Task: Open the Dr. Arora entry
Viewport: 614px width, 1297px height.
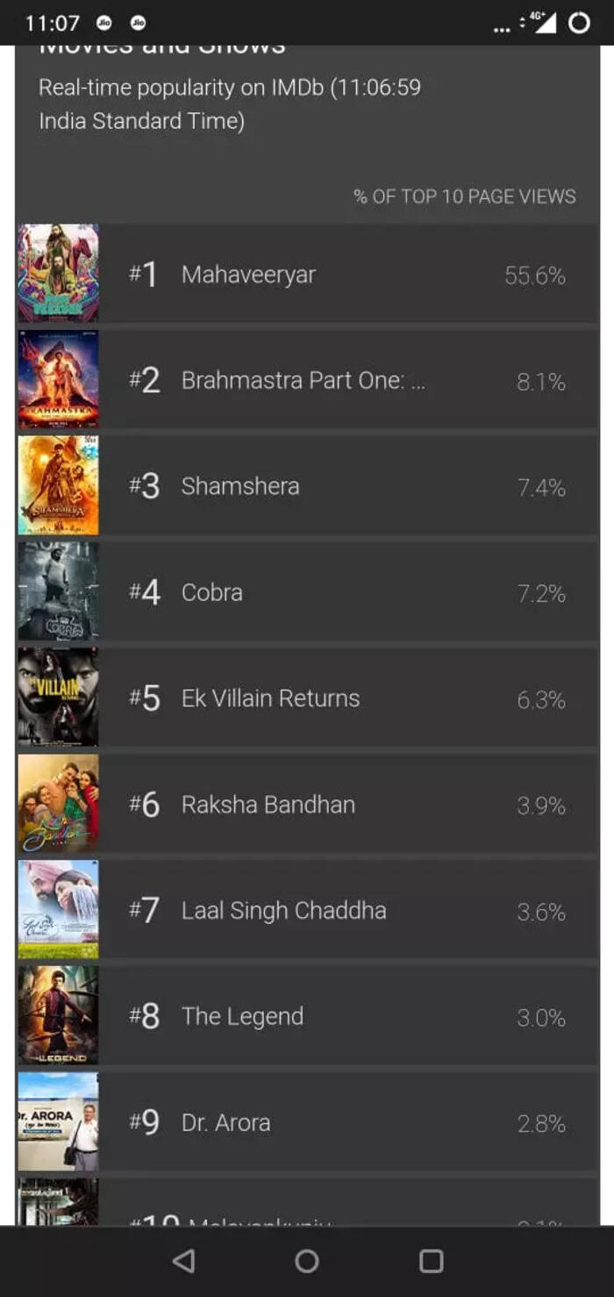Action: [x=307, y=1122]
